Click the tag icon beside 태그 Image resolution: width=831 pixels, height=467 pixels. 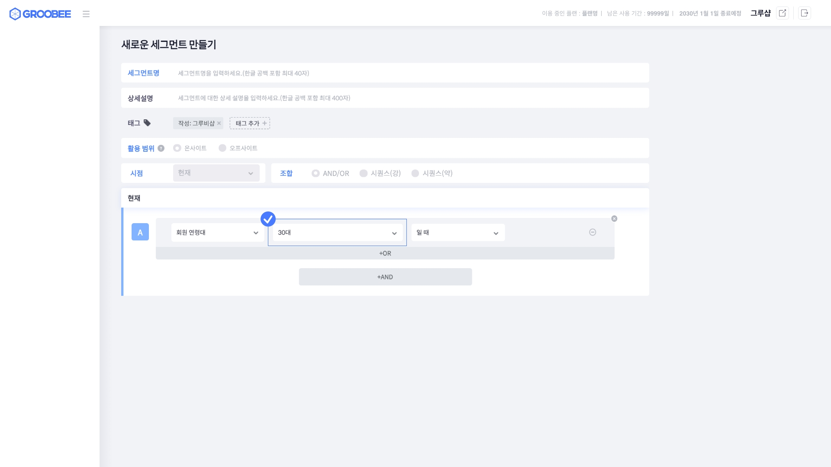pos(147,123)
